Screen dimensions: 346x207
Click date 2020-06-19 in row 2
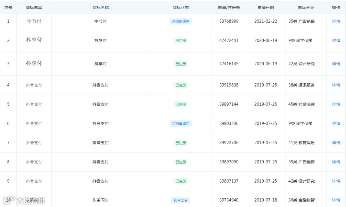[266, 41]
